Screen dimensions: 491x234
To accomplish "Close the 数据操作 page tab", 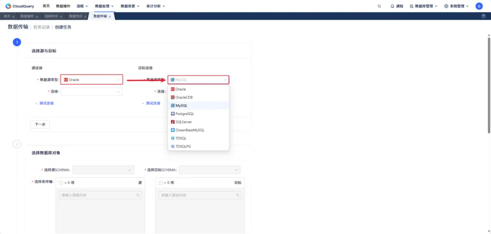I will [x=37, y=17].
